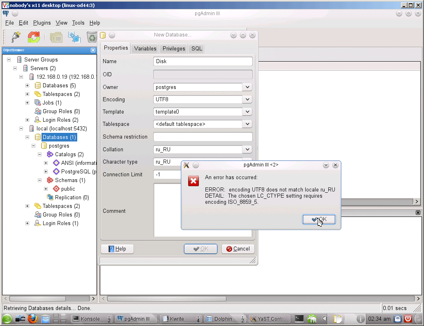Click the Schema restriction input field
The image size is (424, 326).
(203, 137)
